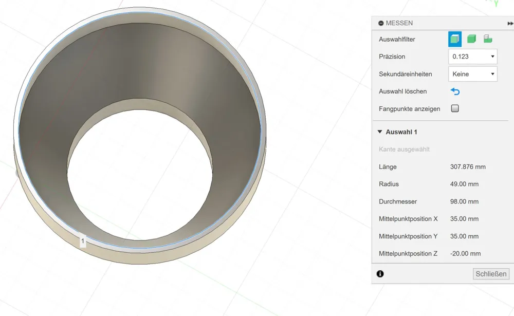Open the Präzision dropdown showing 0.123
Image resolution: width=514 pixels, height=316 pixels.
click(x=473, y=57)
